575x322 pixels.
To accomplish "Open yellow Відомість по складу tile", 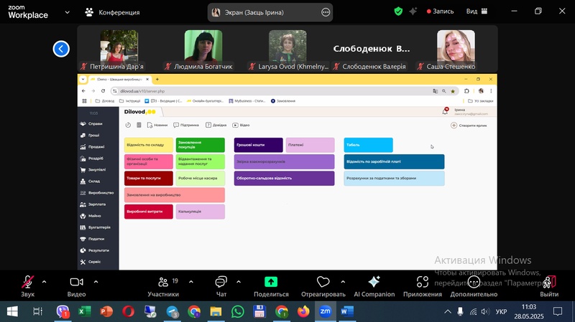I will (x=149, y=145).
